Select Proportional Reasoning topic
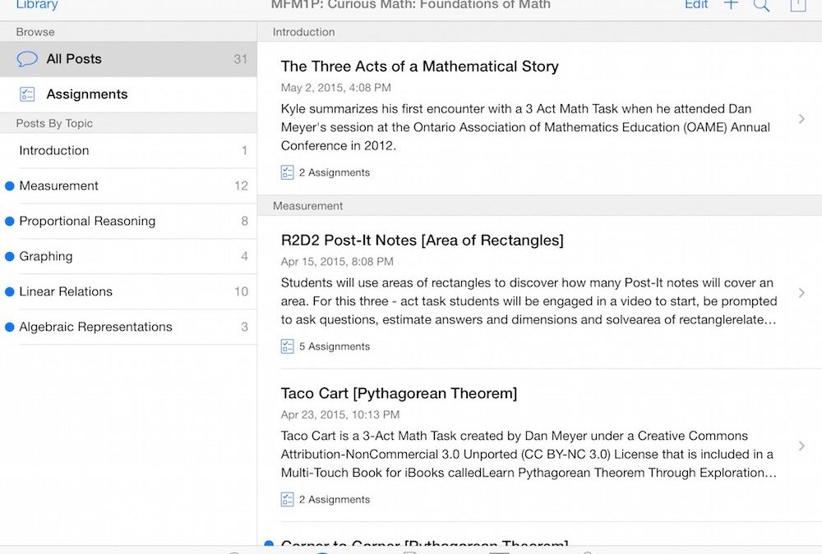822x554 pixels. pos(87,221)
